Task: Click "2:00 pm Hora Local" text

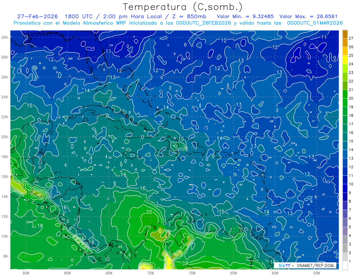Action: (133, 16)
